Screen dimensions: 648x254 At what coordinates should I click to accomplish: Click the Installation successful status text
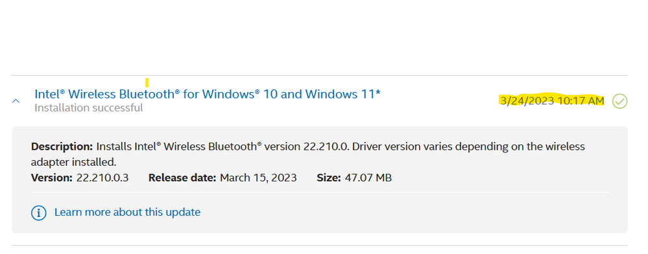pos(88,108)
